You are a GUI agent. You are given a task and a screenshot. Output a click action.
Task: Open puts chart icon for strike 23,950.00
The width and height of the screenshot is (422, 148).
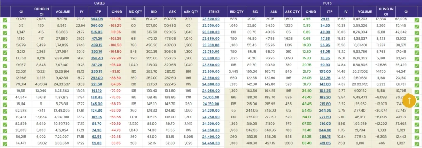[417, 79]
